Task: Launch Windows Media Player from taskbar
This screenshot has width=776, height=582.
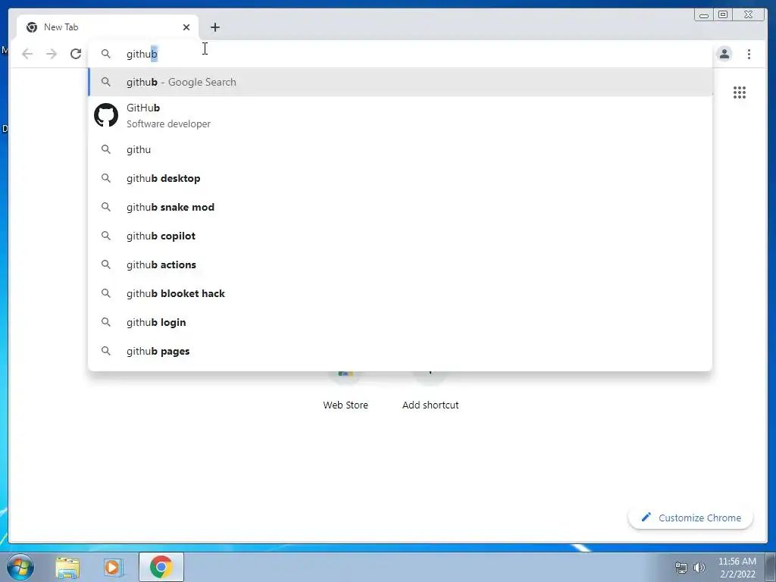Action: tap(114, 567)
